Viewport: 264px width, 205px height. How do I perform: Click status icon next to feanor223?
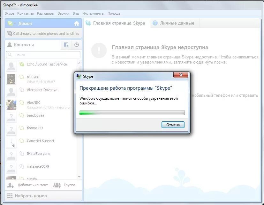[x=22, y=128]
